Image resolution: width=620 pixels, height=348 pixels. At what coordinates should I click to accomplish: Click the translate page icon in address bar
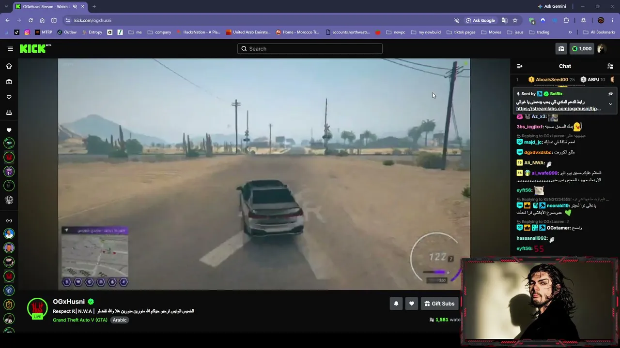coord(505,20)
